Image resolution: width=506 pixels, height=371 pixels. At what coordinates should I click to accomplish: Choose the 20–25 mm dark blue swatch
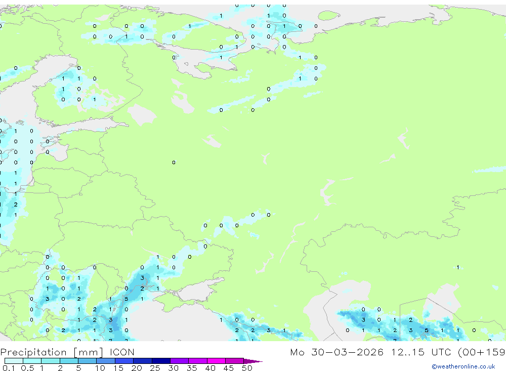[x=142, y=361]
